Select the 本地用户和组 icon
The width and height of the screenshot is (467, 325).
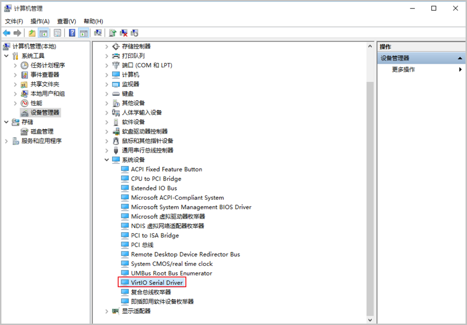pos(24,94)
